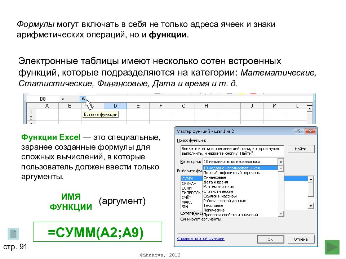Choose '10 недавно использовавшихся' in list

click(240, 168)
